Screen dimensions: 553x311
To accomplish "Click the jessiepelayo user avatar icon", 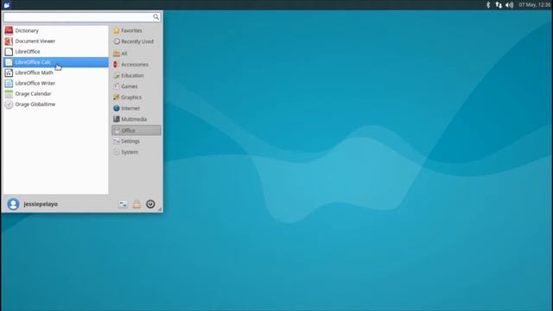I will tap(13, 204).
